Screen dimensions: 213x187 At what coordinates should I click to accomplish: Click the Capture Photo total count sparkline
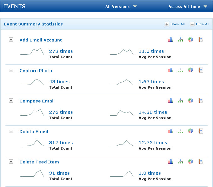(32, 82)
